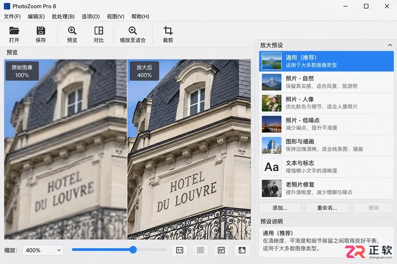Select the 文本与标志 Aa preset
This screenshot has width=397, height=264.
(x=326, y=167)
